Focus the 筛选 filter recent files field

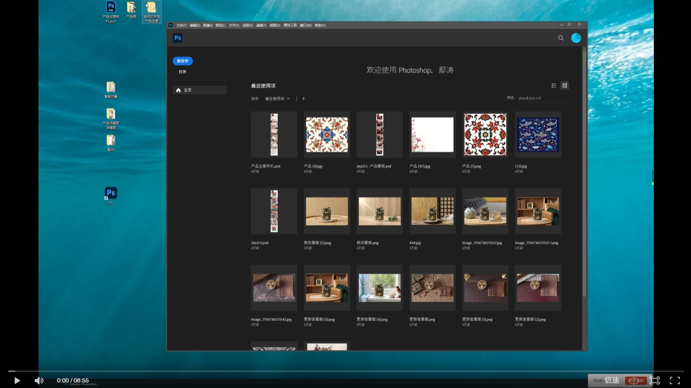click(543, 98)
